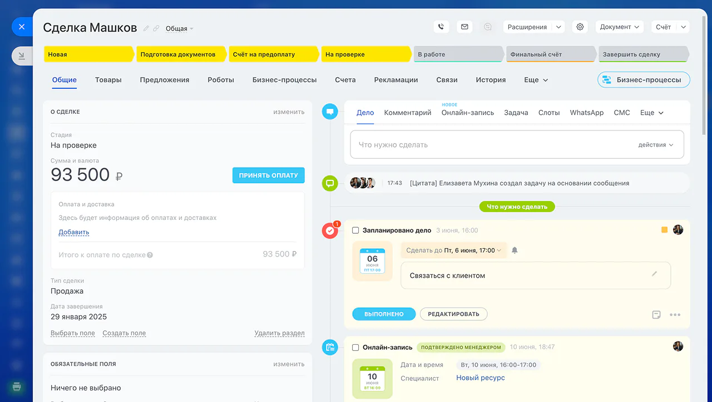The height and width of the screenshot is (402, 712).
Task: Open the three-dots menu of planned activity
Action: (x=675, y=315)
